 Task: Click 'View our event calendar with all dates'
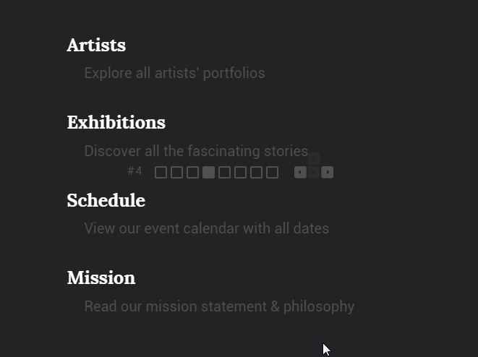[x=207, y=228]
